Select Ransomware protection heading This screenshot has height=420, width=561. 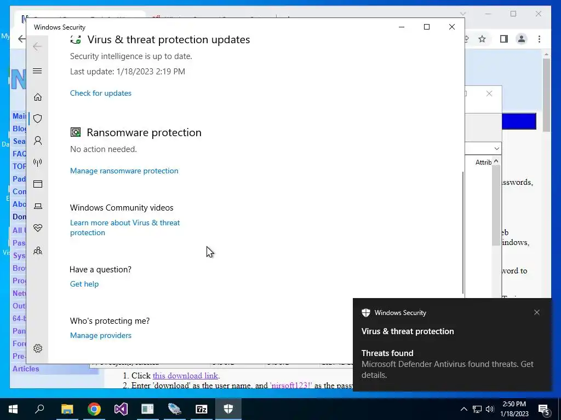click(144, 132)
